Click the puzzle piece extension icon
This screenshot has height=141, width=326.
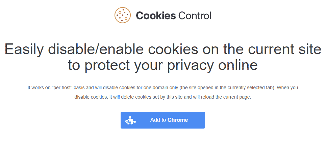130,120
